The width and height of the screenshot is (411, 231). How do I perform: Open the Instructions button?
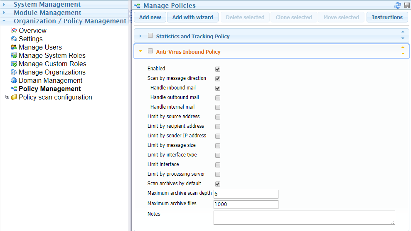click(x=387, y=17)
